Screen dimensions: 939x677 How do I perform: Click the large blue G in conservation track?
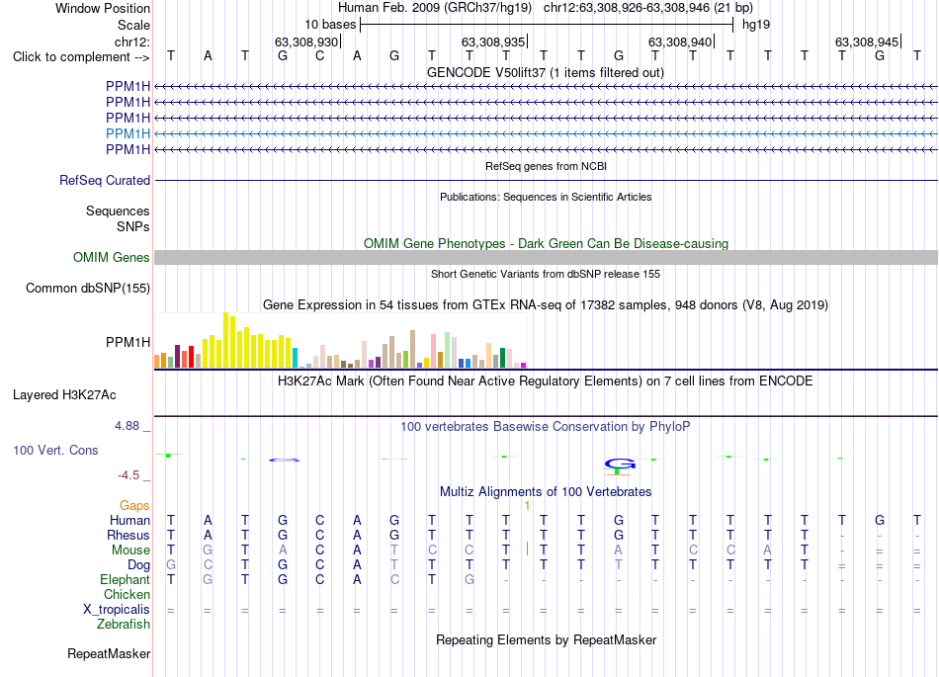[619, 464]
